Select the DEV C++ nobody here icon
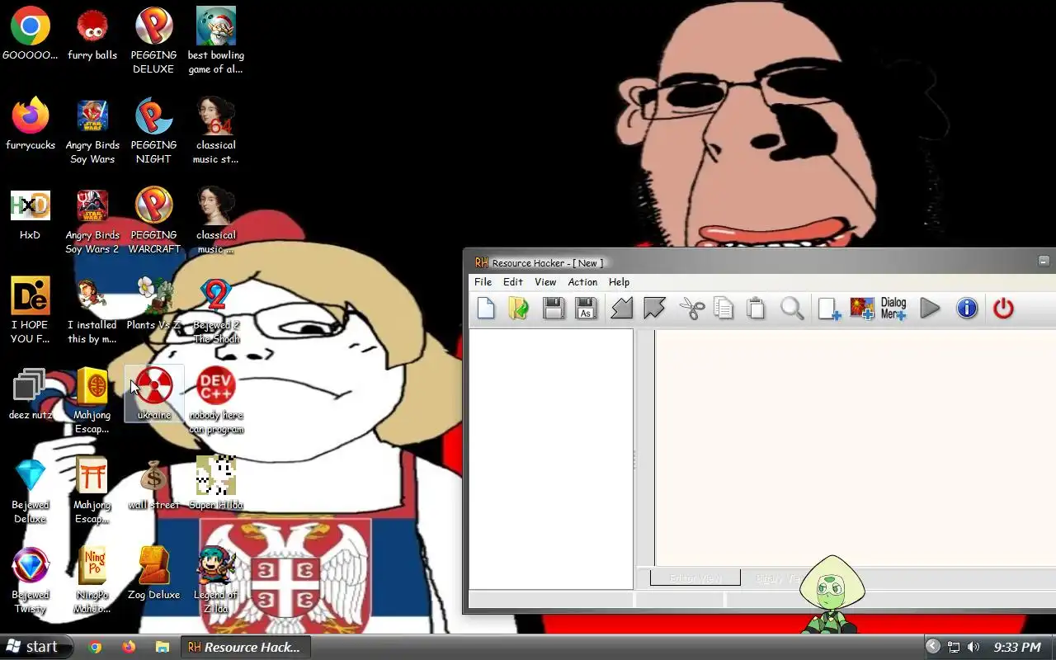The width and height of the screenshot is (1056, 660). point(216,401)
